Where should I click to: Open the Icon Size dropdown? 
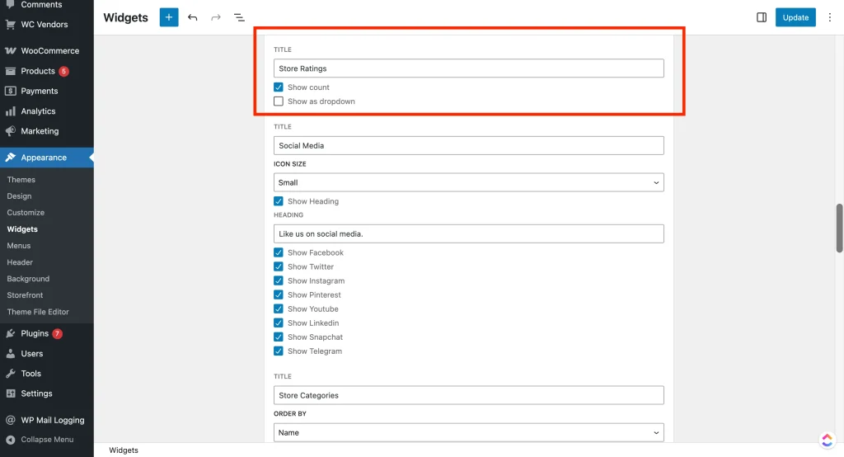point(468,182)
